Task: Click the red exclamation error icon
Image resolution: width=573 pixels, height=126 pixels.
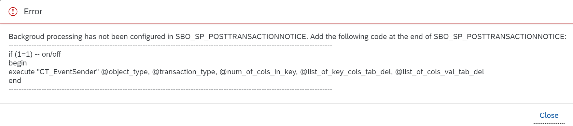Action: [x=13, y=12]
